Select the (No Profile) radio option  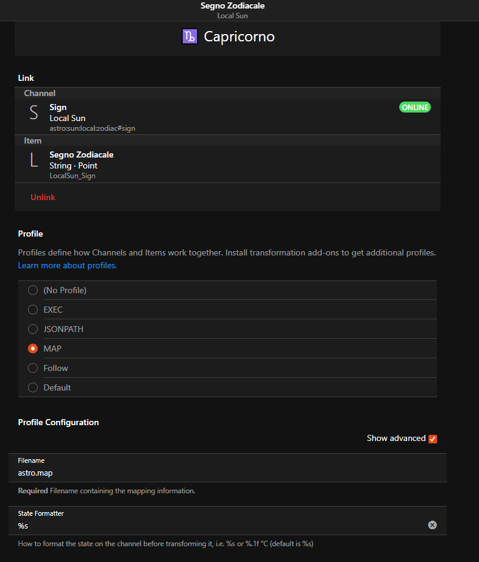point(33,290)
